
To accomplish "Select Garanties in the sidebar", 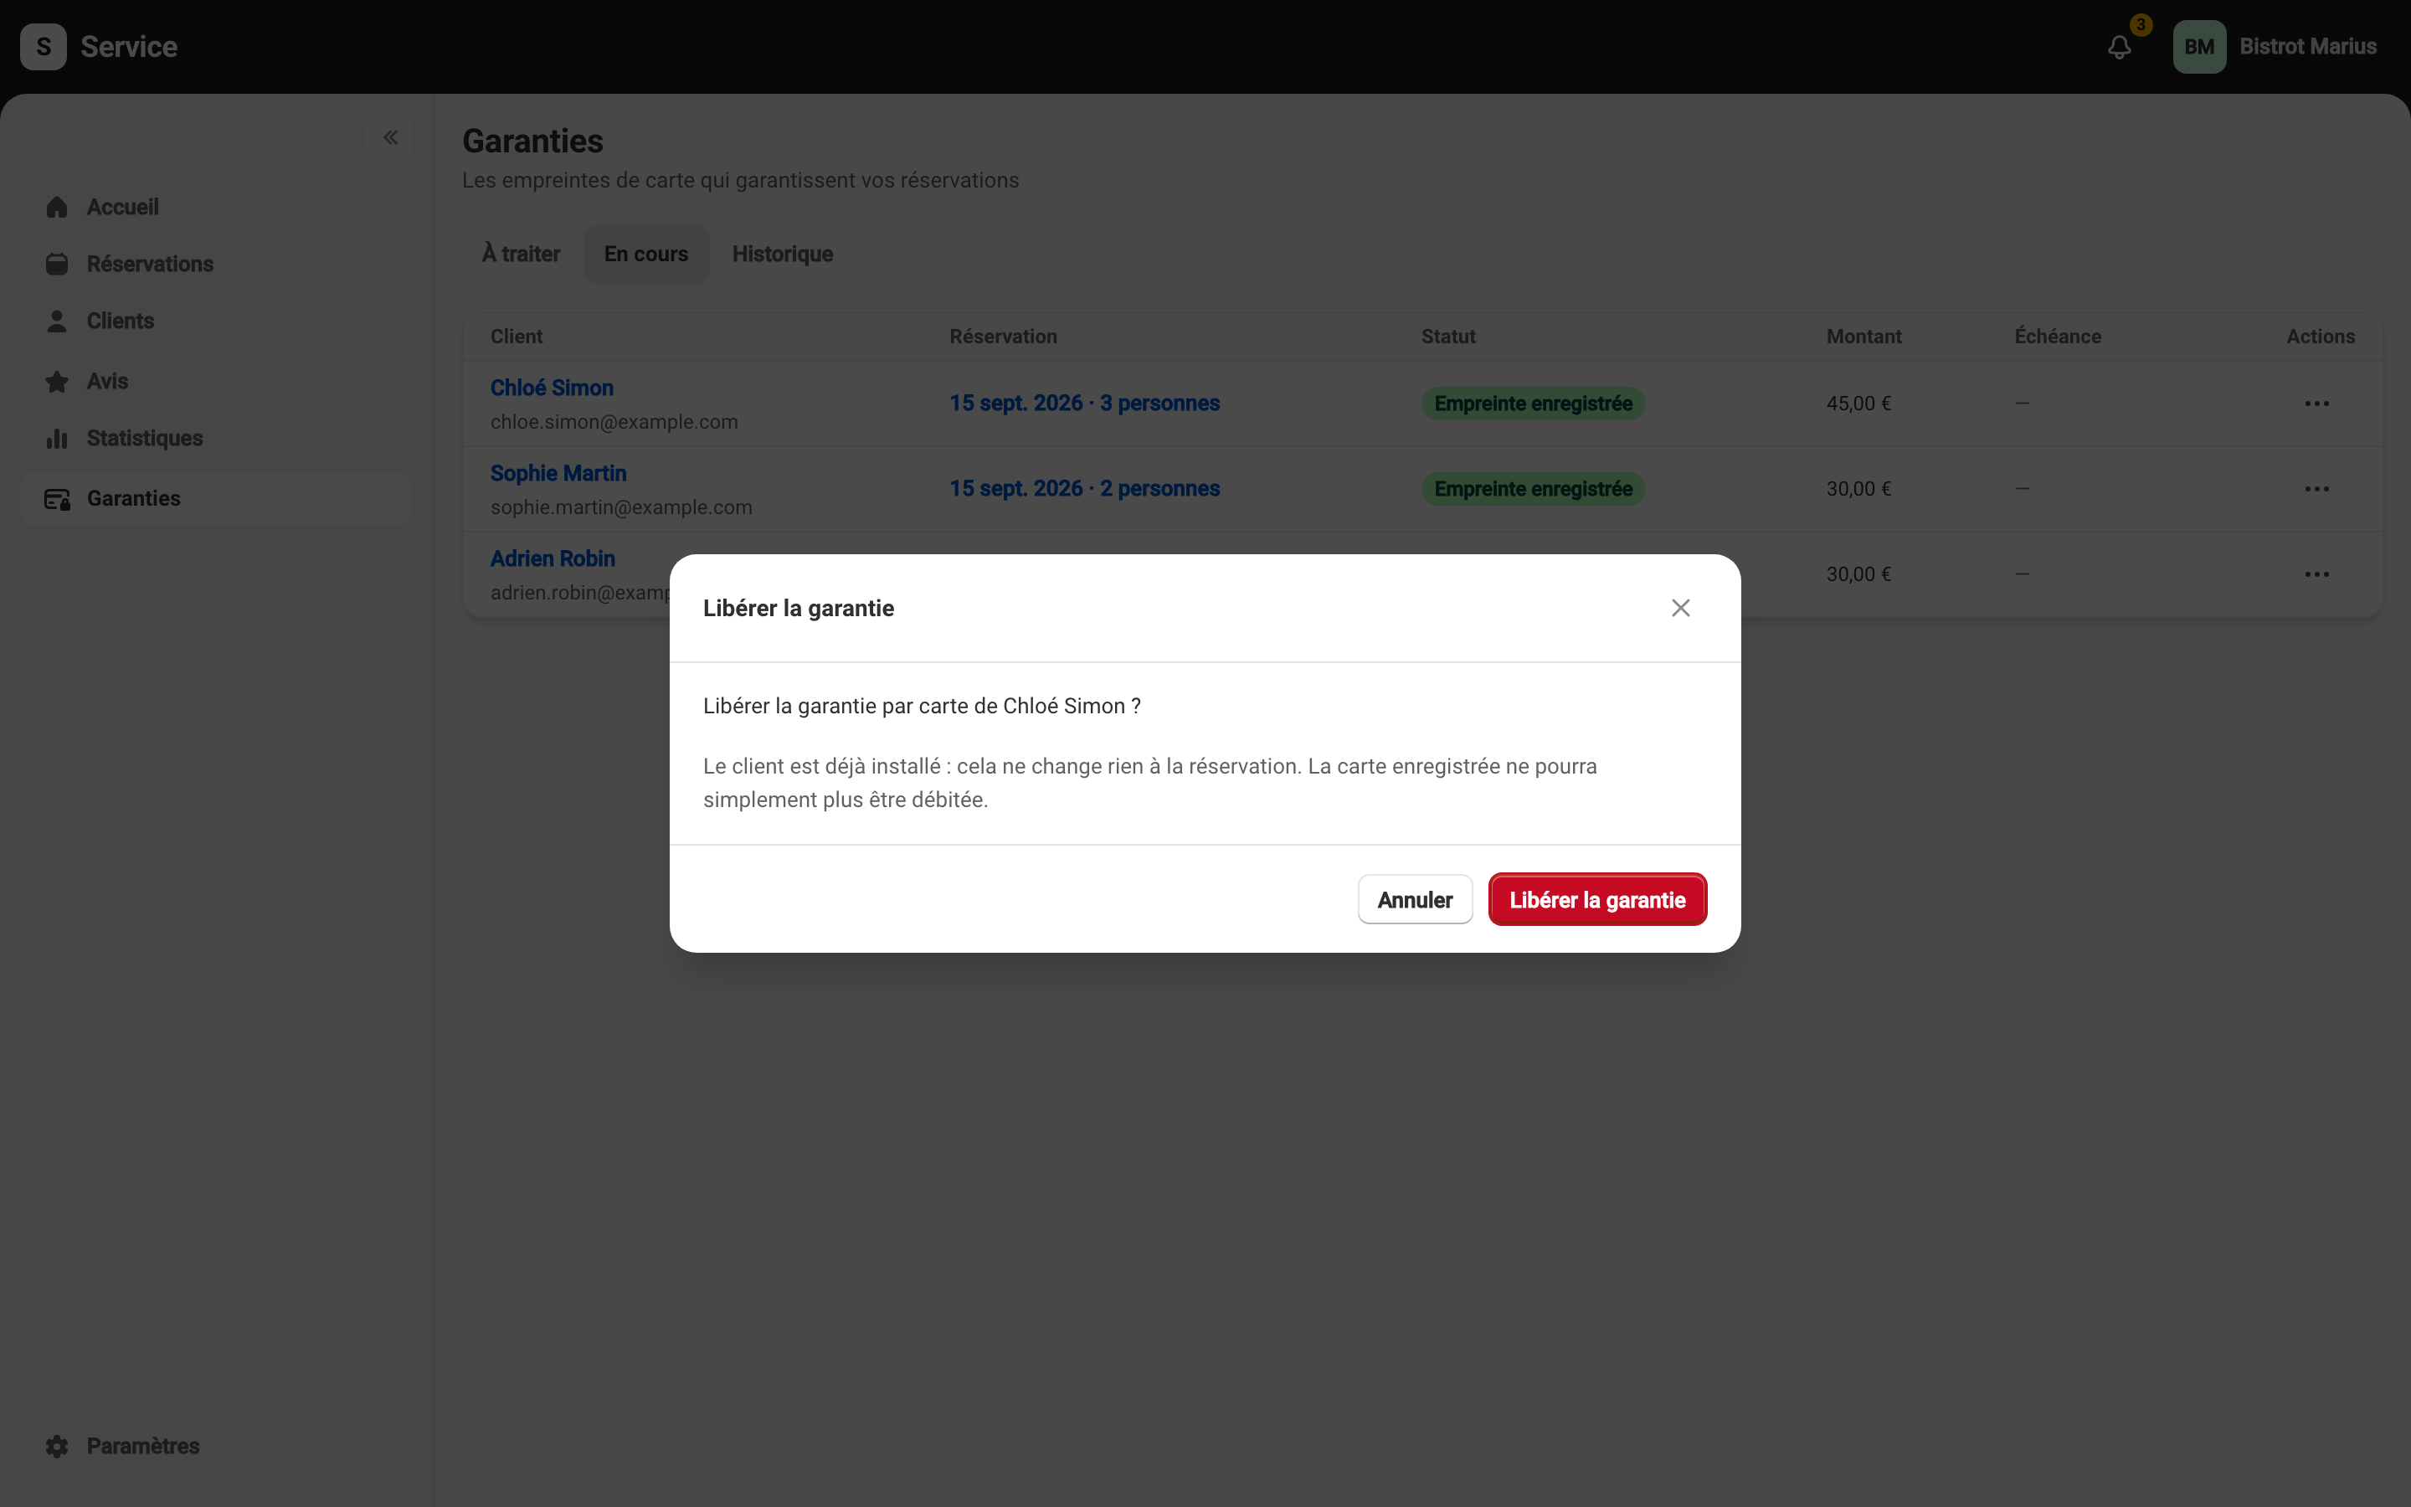I will coord(216,498).
